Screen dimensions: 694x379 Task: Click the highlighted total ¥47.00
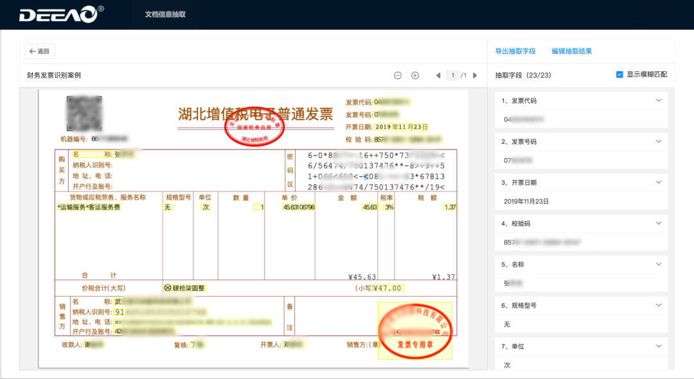point(387,288)
